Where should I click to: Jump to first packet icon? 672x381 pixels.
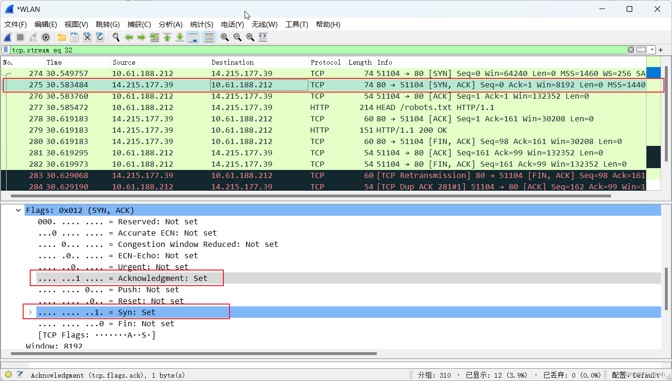tap(167, 37)
